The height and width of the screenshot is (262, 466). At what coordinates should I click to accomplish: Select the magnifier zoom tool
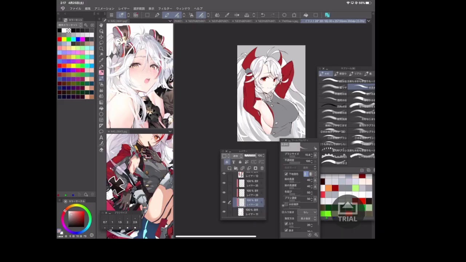tap(101, 49)
